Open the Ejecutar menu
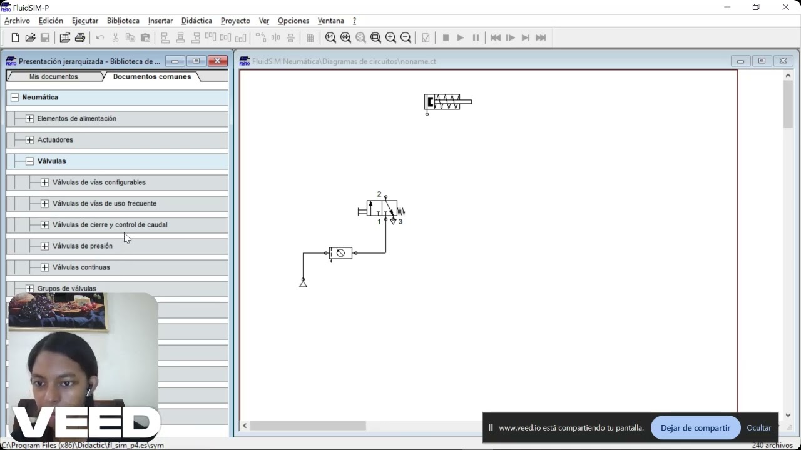Screen dimensions: 801x450 [x=85, y=21]
